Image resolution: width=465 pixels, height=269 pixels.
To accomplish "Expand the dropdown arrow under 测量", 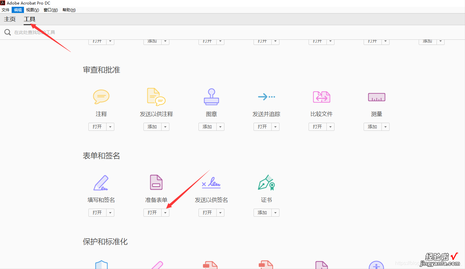I will coord(386,127).
